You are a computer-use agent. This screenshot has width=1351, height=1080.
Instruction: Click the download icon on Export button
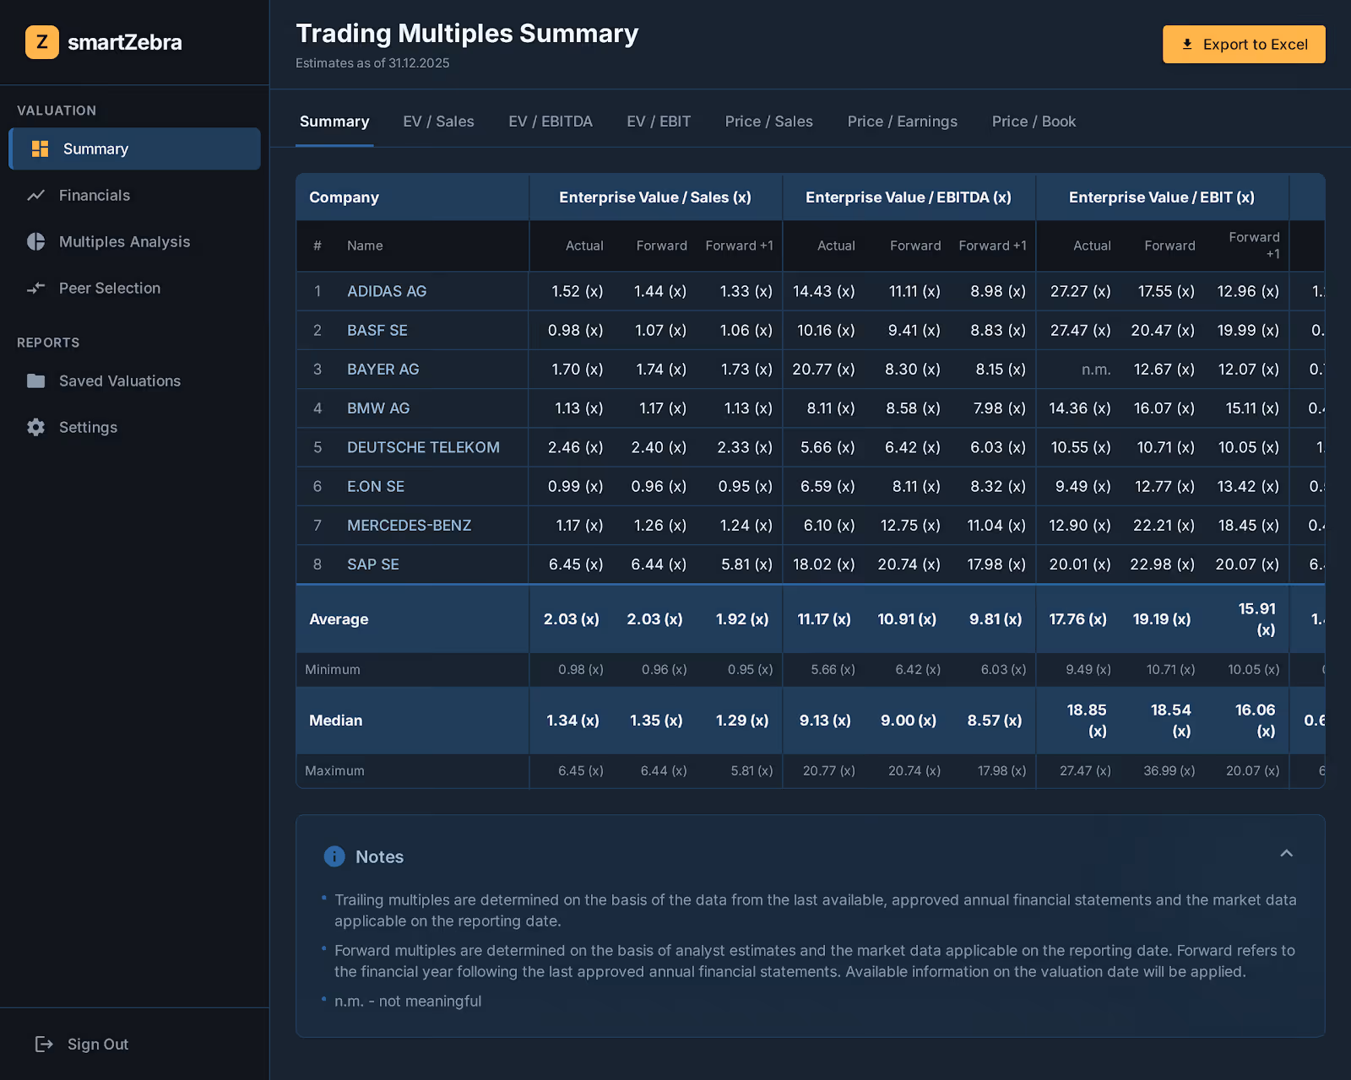(1189, 44)
